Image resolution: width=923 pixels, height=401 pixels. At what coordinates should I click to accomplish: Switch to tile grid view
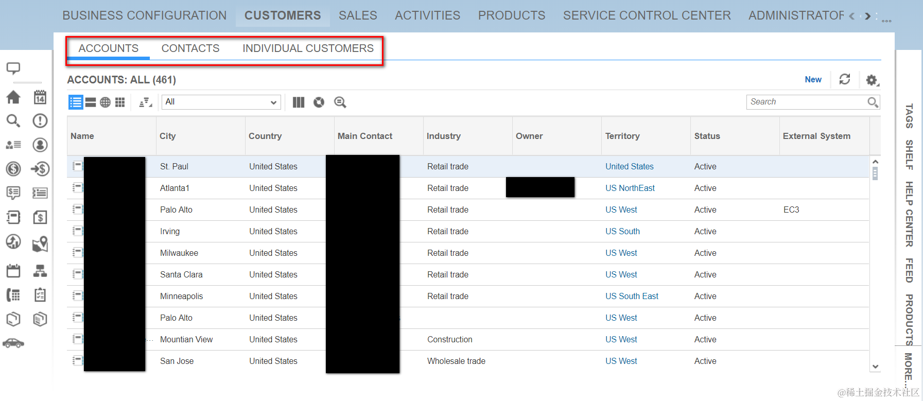120,102
